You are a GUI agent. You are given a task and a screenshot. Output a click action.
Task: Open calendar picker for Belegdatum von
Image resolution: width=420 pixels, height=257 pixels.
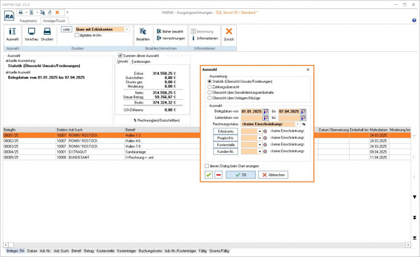click(266, 111)
